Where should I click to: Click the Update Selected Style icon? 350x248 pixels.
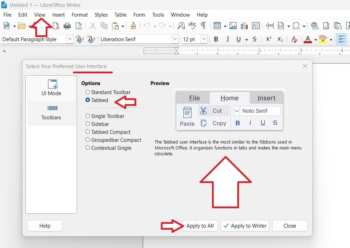(x=80, y=39)
